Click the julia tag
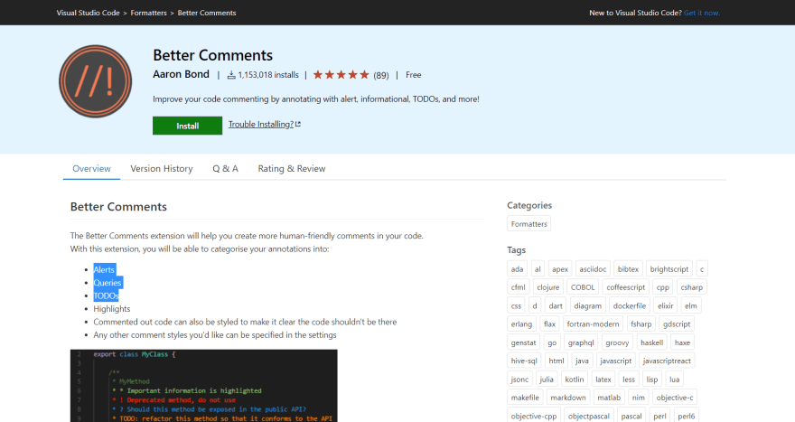The image size is (795, 422). (x=547, y=379)
